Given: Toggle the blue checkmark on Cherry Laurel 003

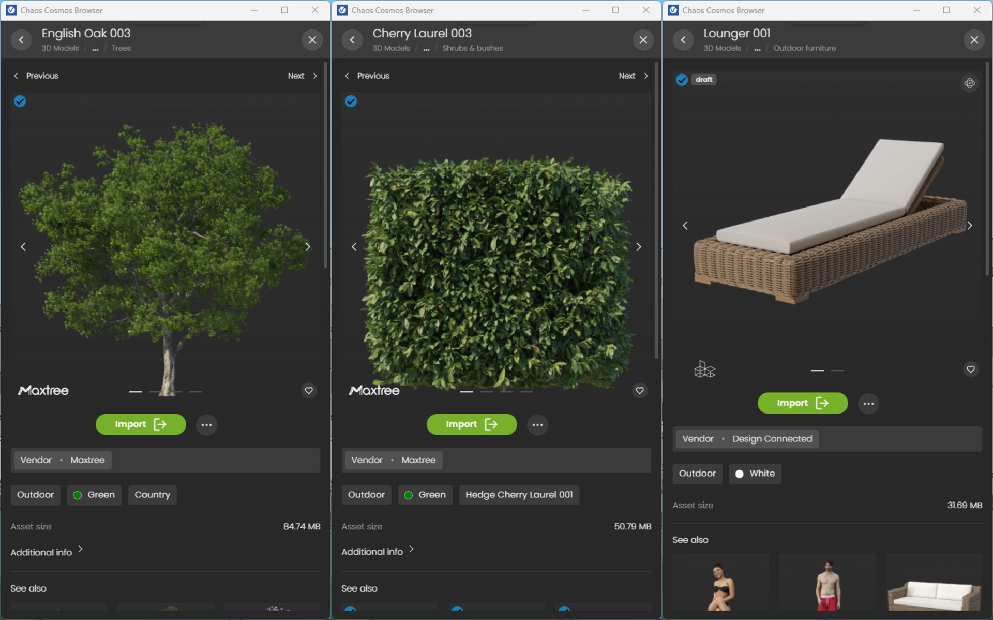Looking at the screenshot, I should (351, 101).
